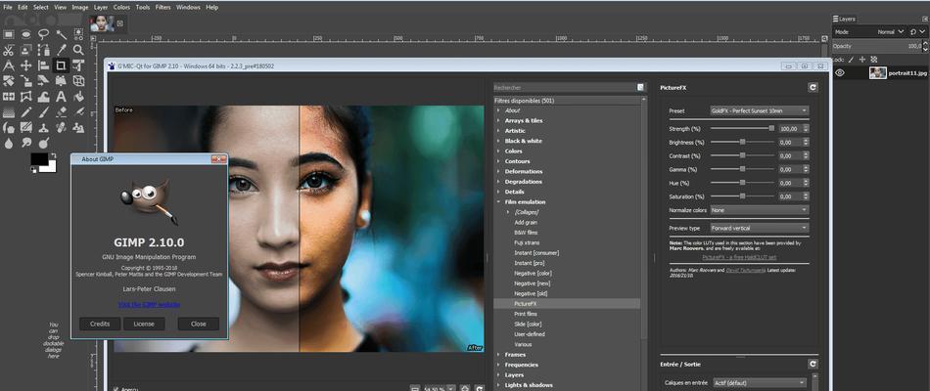Click the portrait image tab thumbnail
The image size is (930, 391).
tap(102, 23)
